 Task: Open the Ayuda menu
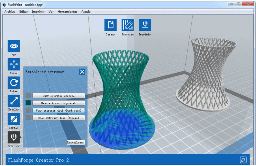tap(86, 12)
